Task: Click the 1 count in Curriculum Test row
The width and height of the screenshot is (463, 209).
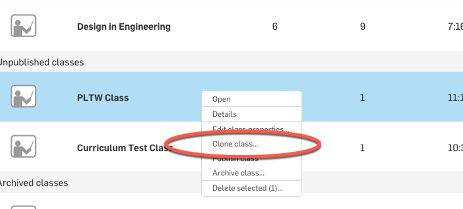Action: click(x=362, y=148)
